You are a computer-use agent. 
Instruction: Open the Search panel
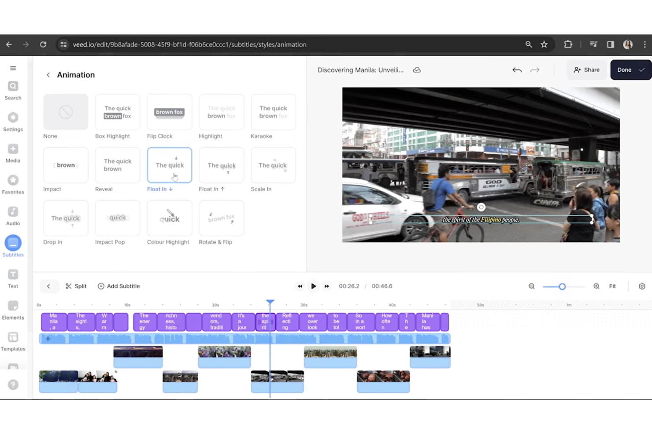[13, 91]
